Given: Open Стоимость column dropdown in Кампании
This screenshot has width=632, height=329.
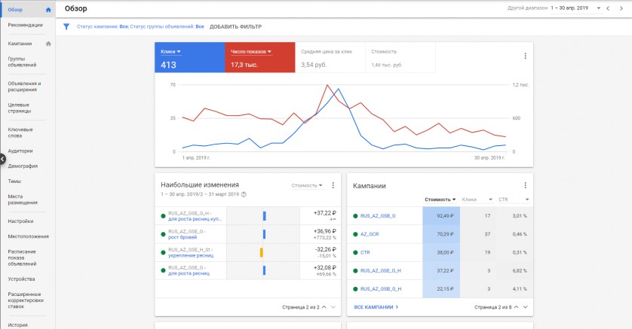Looking at the screenshot, I should 440,200.
